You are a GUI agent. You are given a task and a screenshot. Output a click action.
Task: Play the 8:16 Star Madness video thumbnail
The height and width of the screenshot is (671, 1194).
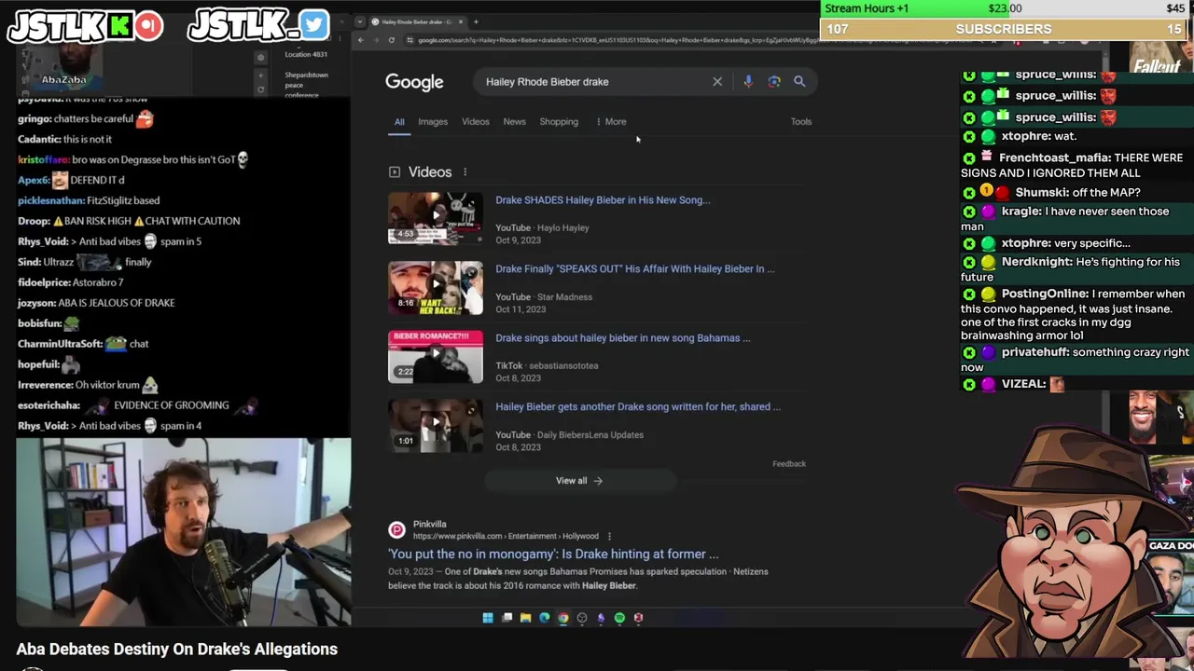(436, 287)
